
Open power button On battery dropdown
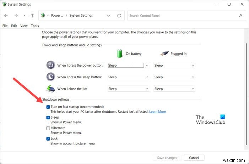[x=128, y=65]
